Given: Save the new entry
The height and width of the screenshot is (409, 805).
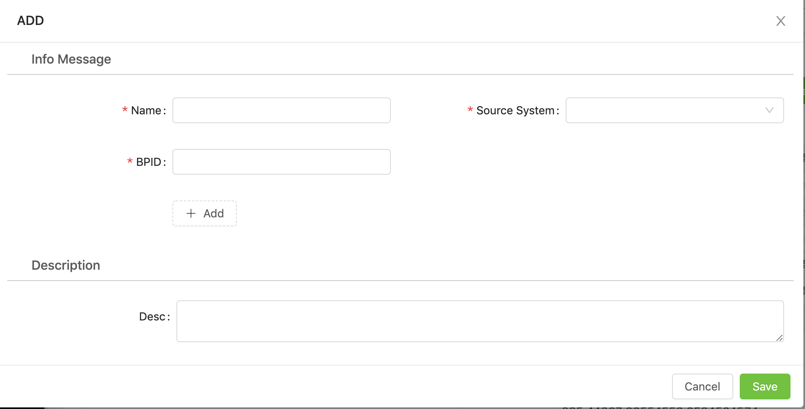Looking at the screenshot, I should [x=765, y=386].
